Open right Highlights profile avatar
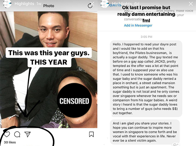Viewport: 196px width, 146px height. (x=105, y=4)
